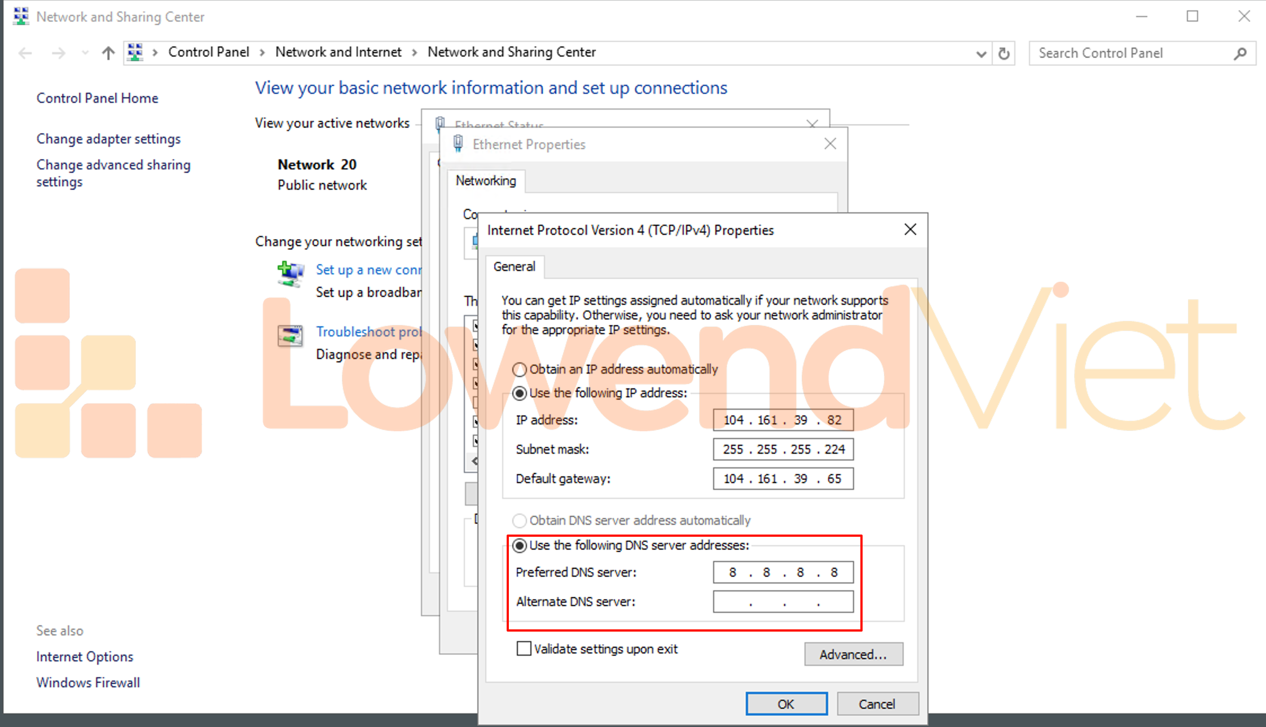Switch to the General tab
This screenshot has width=1266, height=727.
514,266
